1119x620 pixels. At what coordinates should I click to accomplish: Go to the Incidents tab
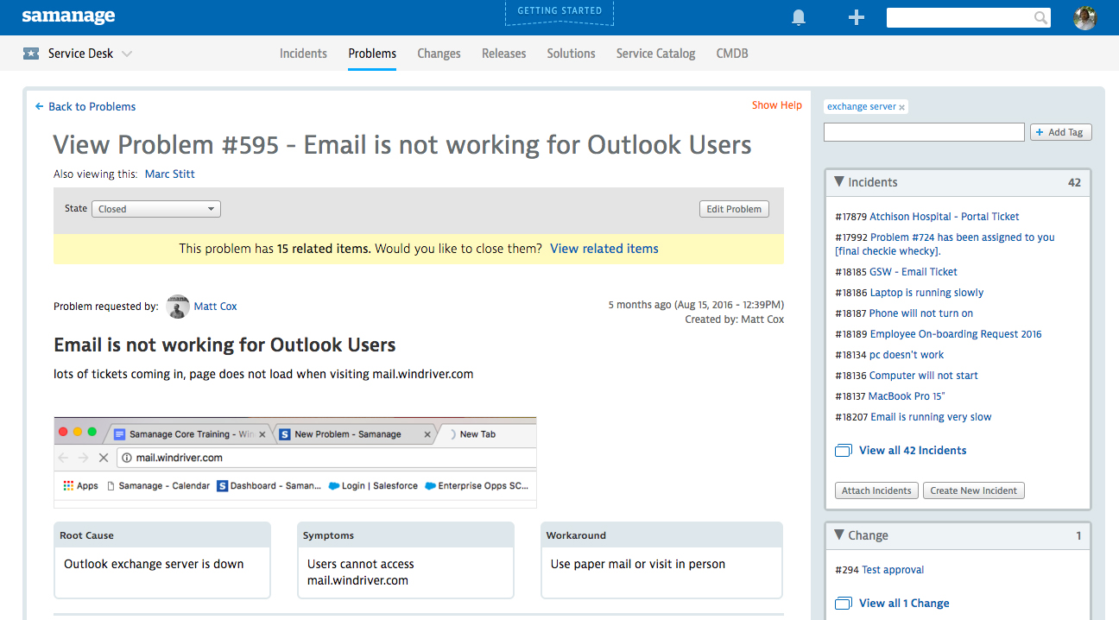click(x=303, y=54)
